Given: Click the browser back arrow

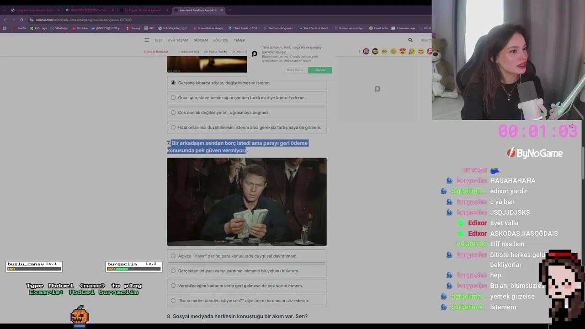Looking at the screenshot, I should [x=5, y=20].
